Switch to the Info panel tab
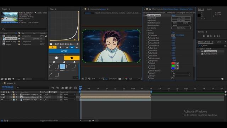This screenshot has width=227, height=128. [200, 9]
